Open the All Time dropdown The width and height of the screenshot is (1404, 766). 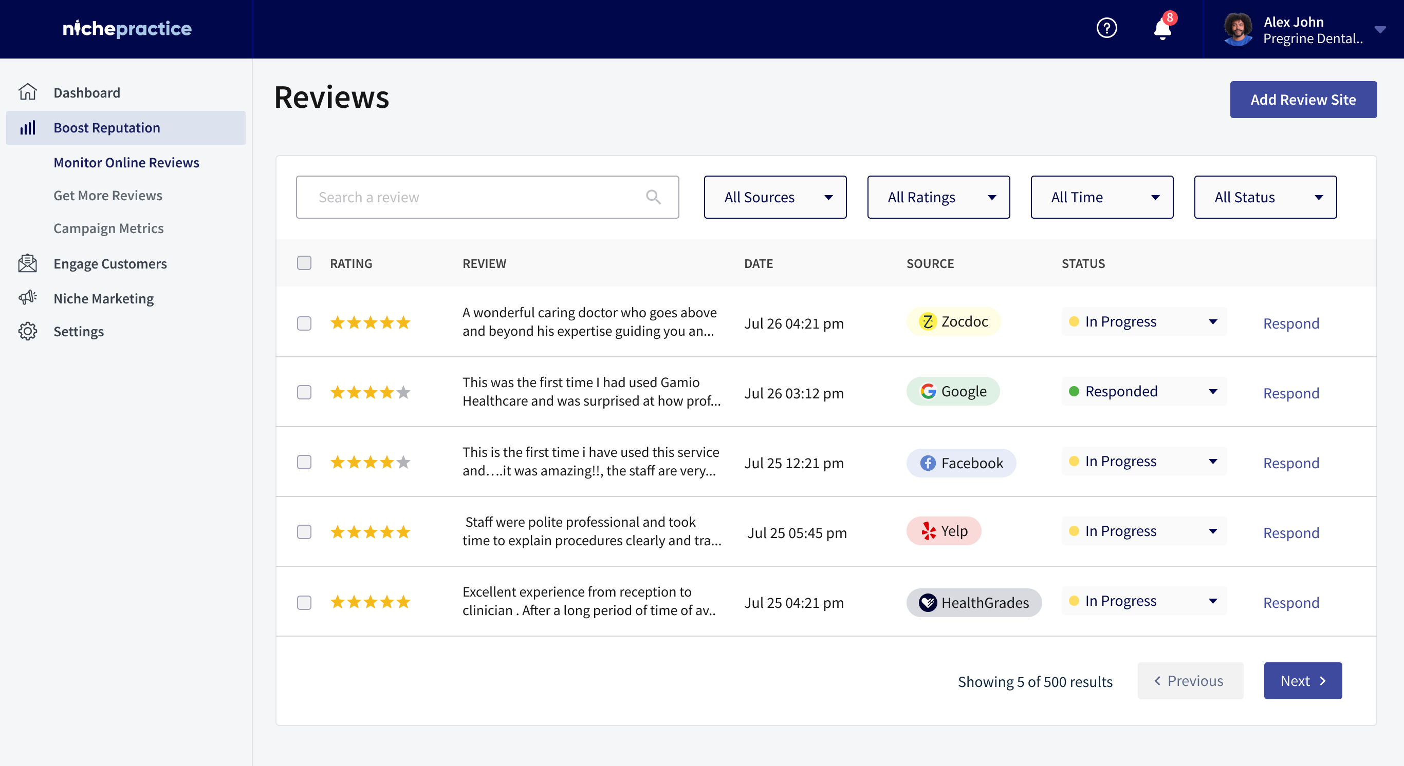(x=1102, y=197)
